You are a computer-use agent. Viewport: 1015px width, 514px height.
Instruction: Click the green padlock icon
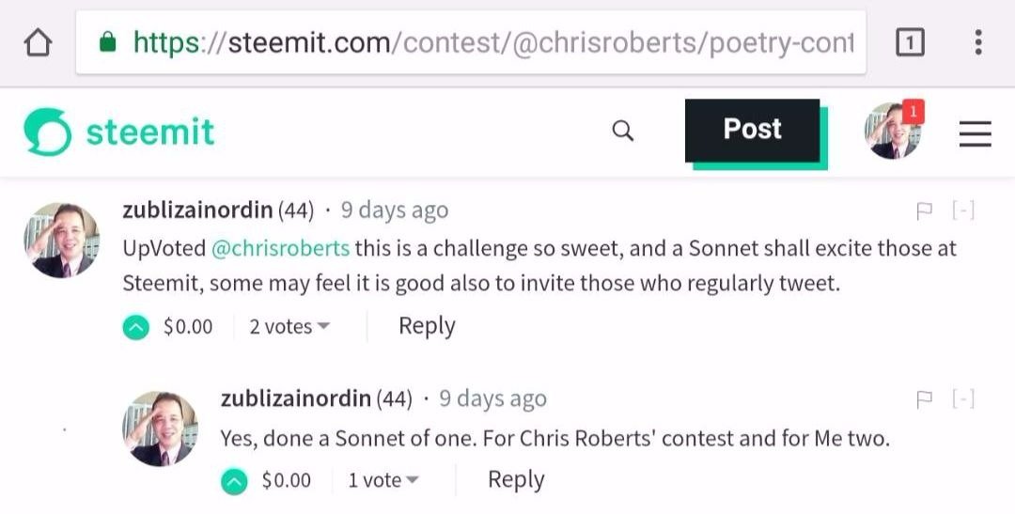(107, 42)
